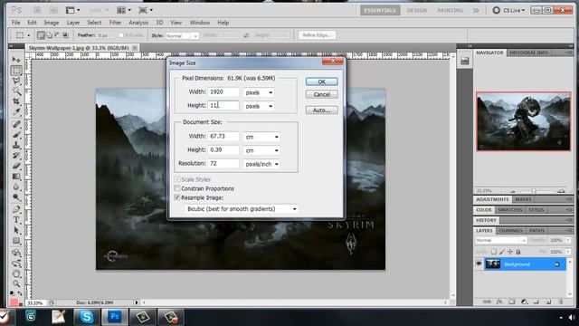Open pixel Height units dropdown

click(x=259, y=106)
